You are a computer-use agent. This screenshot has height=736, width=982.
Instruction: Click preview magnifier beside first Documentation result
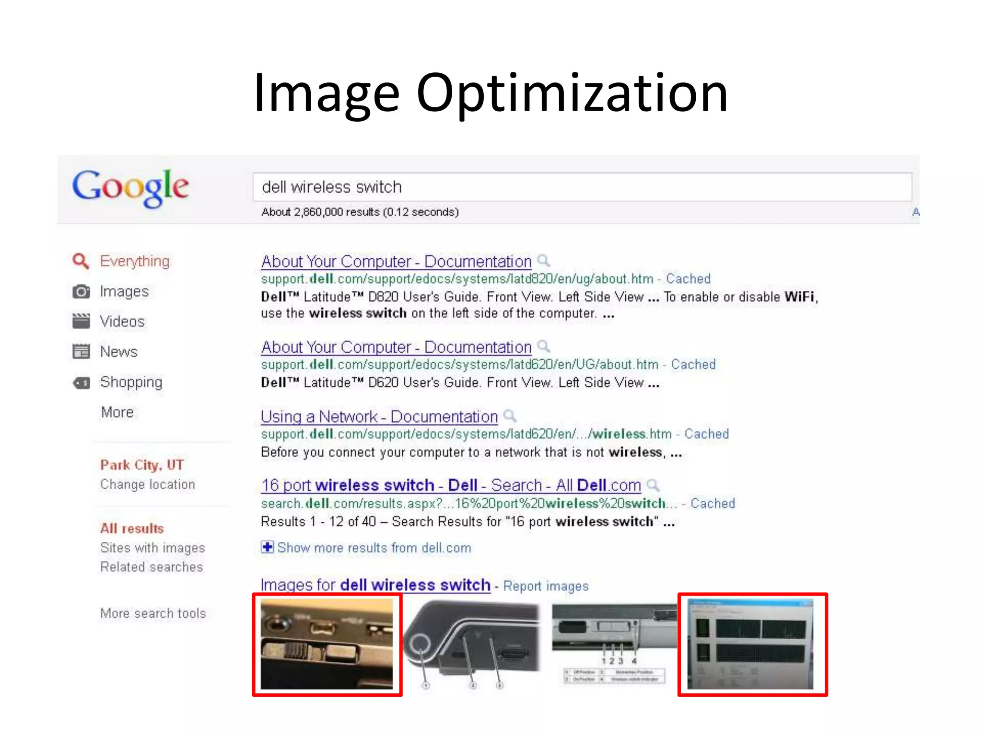click(x=544, y=261)
